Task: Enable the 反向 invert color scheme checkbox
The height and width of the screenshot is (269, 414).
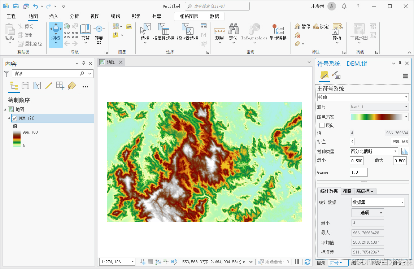Action: coord(322,125)
